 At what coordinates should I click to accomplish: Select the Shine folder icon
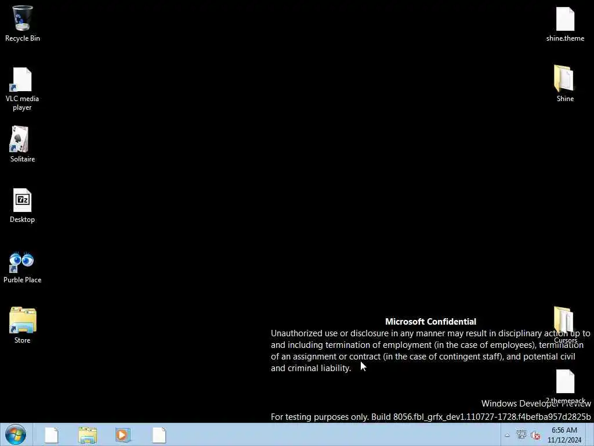click(x=565, y=84)
